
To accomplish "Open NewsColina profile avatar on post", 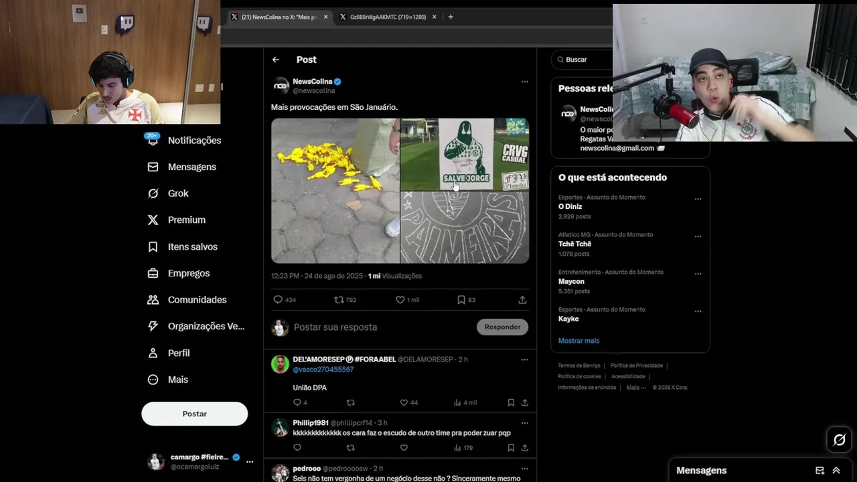I will [x=281, y=86].
